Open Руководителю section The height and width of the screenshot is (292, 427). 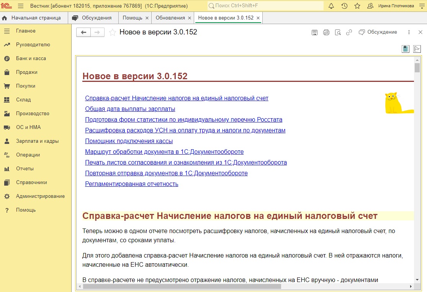tap(36, 45)
